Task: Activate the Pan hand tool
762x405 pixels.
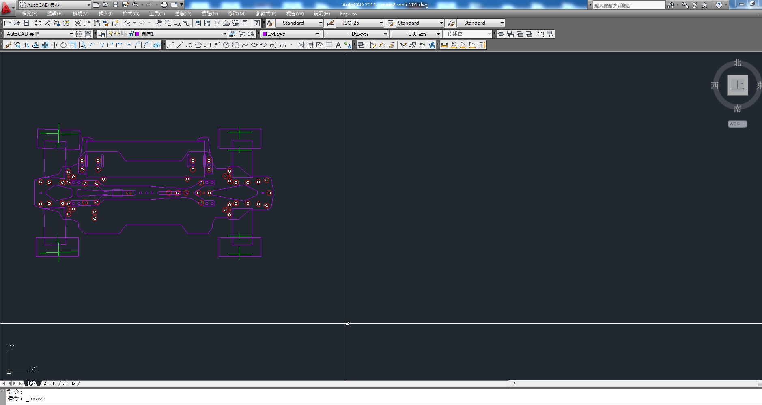Action: pyautogui.click(x=159, y=23)
